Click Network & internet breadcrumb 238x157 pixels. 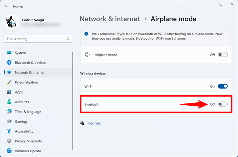click(x=109, y=19)
